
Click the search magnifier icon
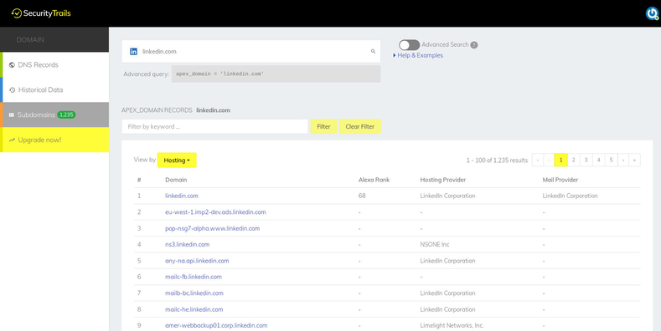(373, 51)
